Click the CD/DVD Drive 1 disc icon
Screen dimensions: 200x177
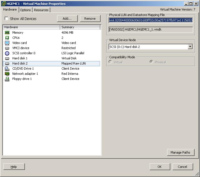(x=7, y=69)
